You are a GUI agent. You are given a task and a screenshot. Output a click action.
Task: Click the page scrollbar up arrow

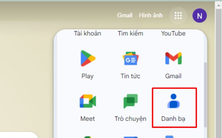pyautogui.click(x=218, y=5)
